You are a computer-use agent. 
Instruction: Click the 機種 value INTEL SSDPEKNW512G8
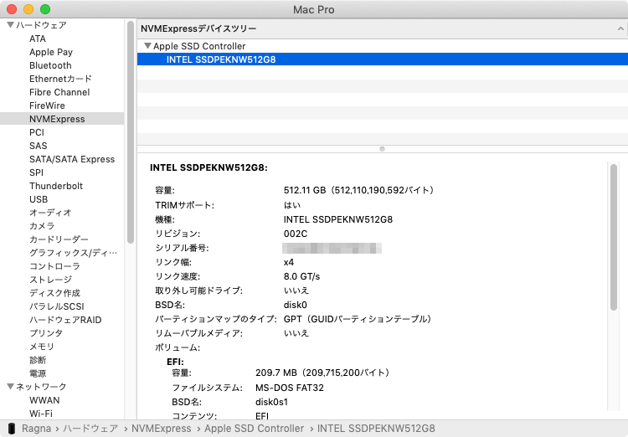coord(338,219)
